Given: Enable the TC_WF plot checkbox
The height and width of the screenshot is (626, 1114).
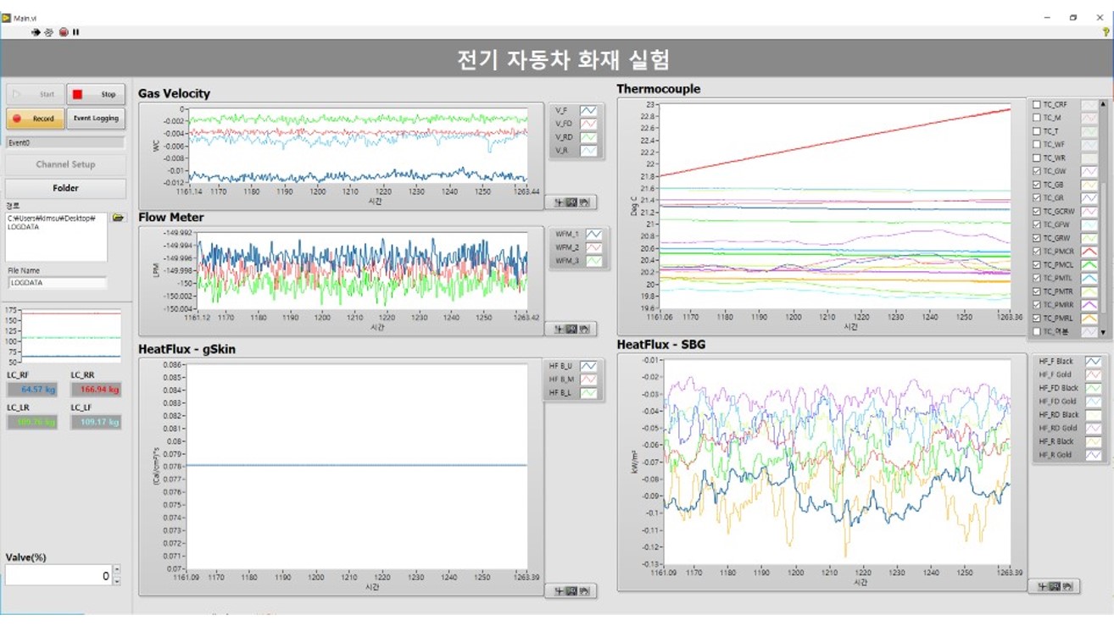Looking at the screenshot, I should pos(1037,145).
